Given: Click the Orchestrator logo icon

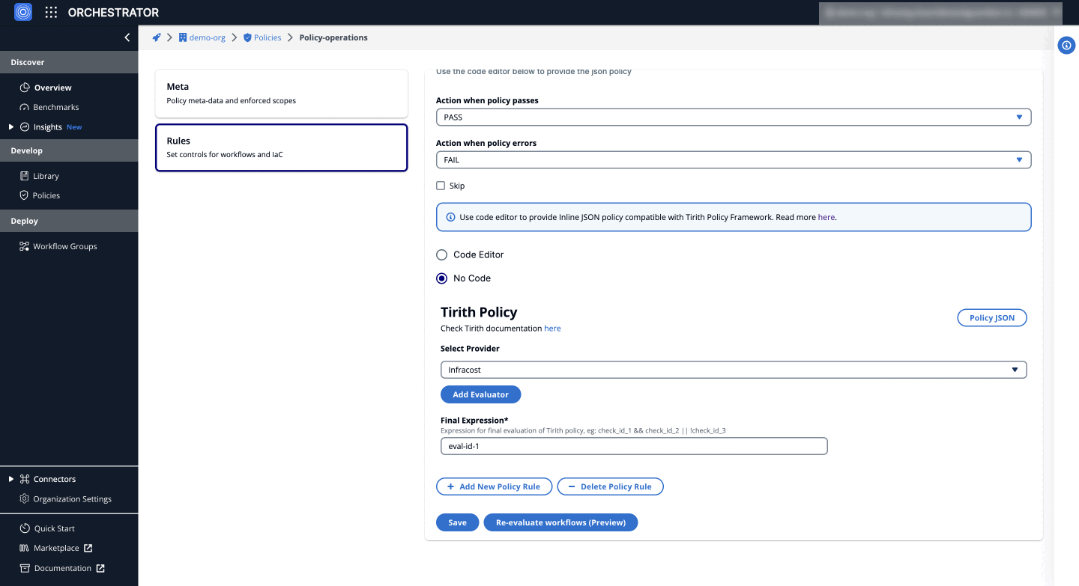Looking at the screenshot, I should click(x=23, y=13).
